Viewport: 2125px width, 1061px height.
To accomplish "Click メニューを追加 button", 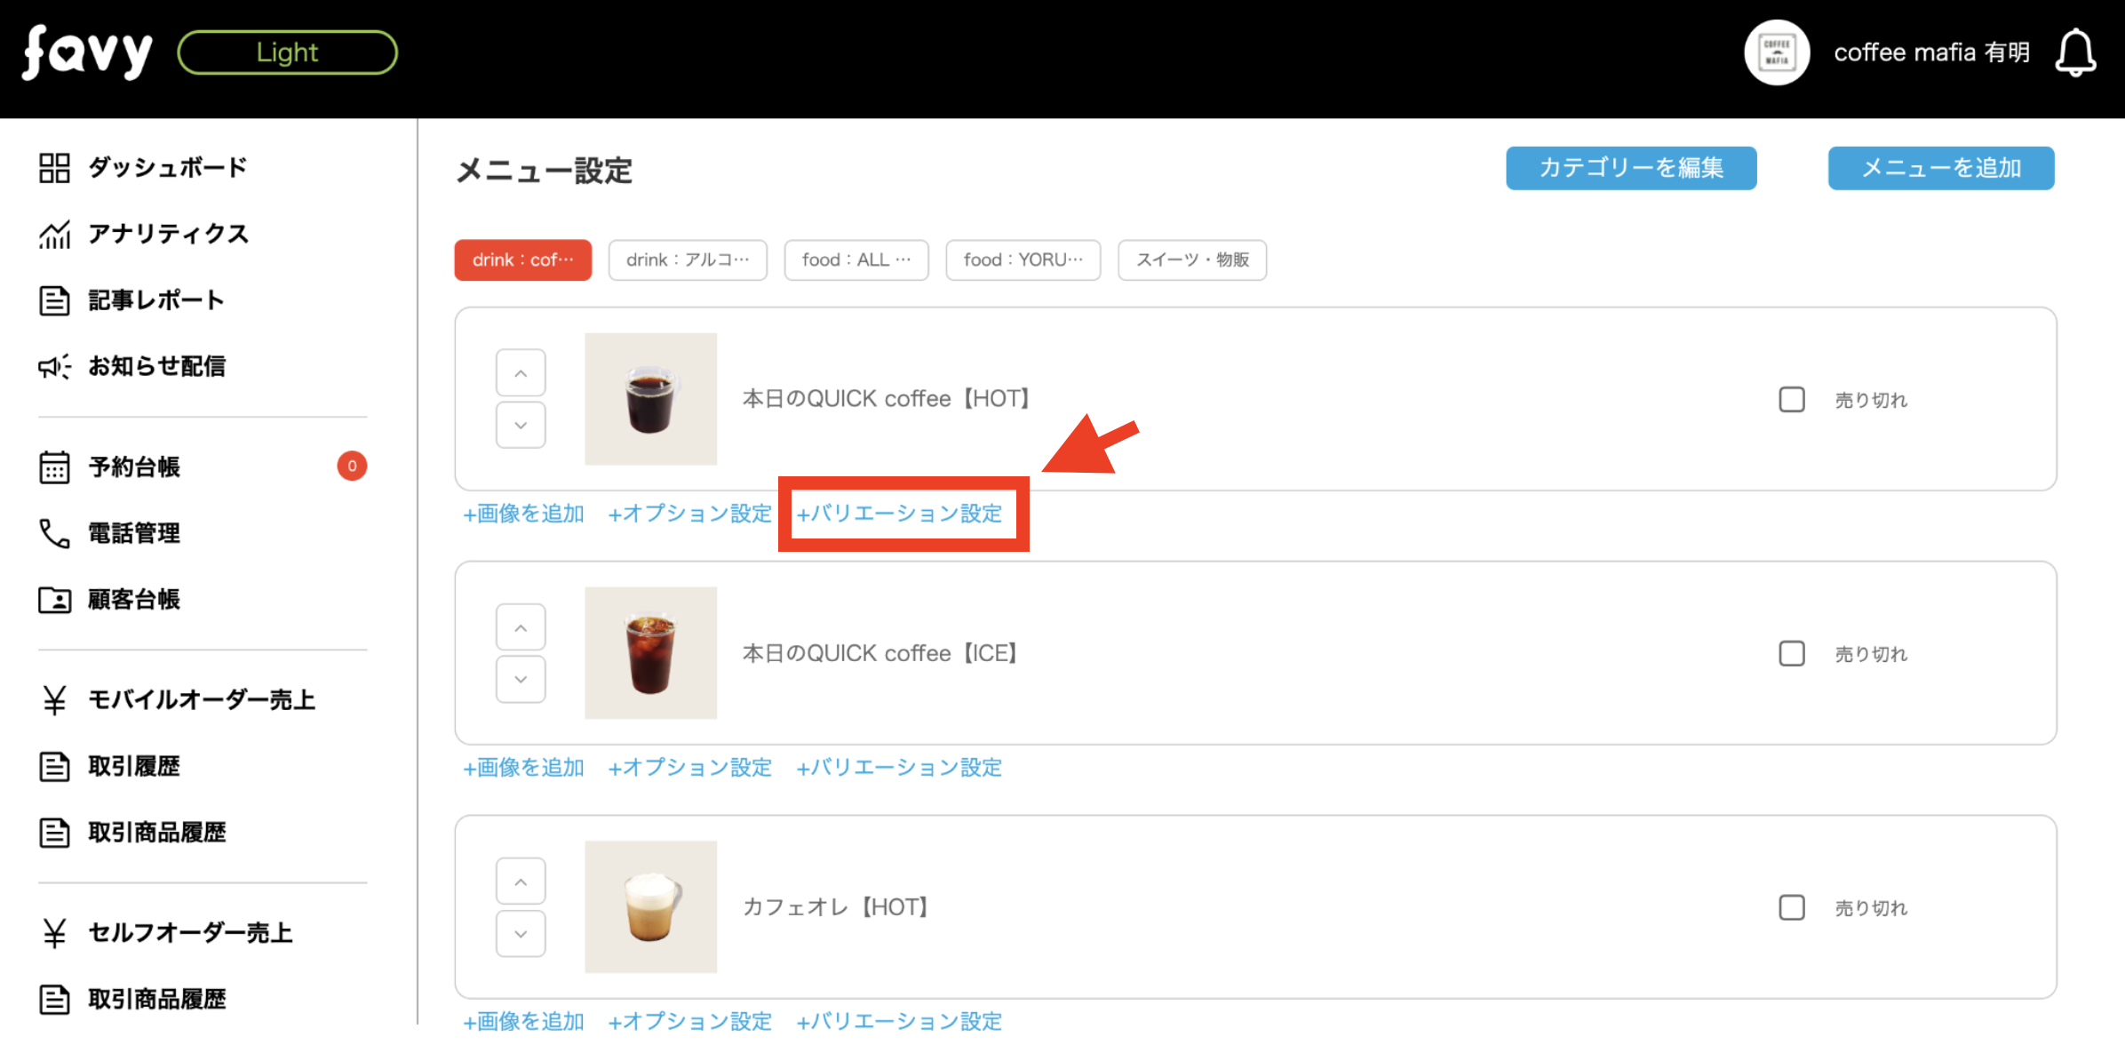I will click(x=1940, y=168).
